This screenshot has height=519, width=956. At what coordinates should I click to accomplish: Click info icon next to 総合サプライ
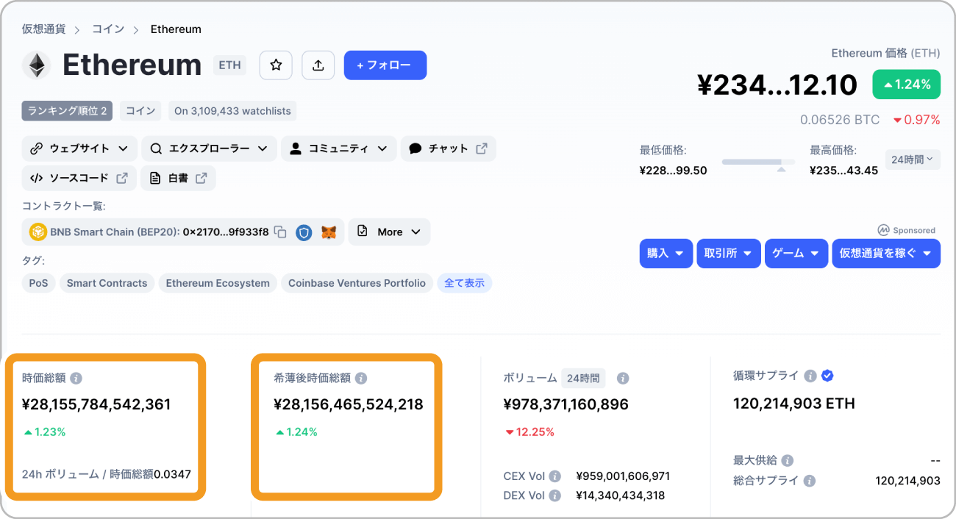[x=809, y=481]
